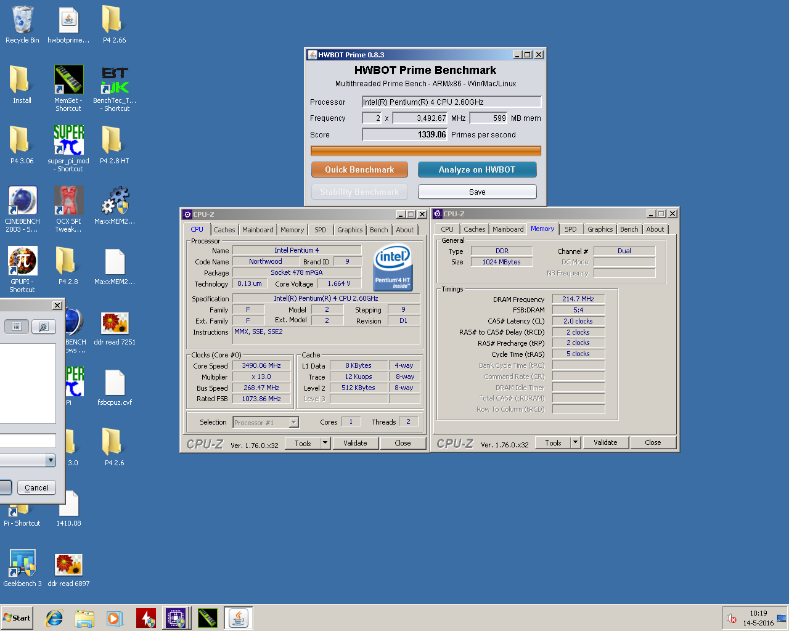Image resolution: width=789 pixels, height=631 pixels.
Task: Switch to Mainboard tab in left CPU-Z
Action: coord(258,230)
